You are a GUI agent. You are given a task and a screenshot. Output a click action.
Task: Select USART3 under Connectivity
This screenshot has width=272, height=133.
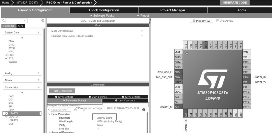point(13,120)
